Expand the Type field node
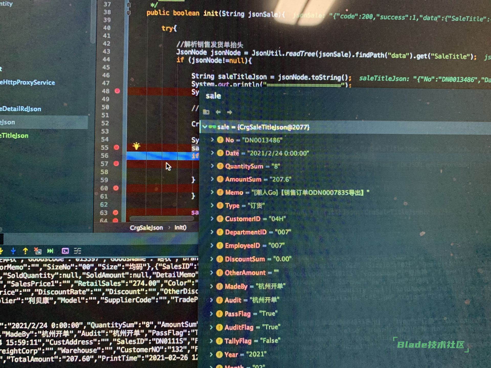Image resolution: width=491 pixels, height=368 pixels. pyautogui.click(x=212, y=205)
